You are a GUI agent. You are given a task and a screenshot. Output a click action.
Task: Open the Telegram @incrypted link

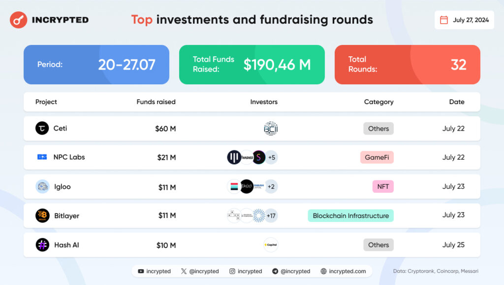coord(291,271)
